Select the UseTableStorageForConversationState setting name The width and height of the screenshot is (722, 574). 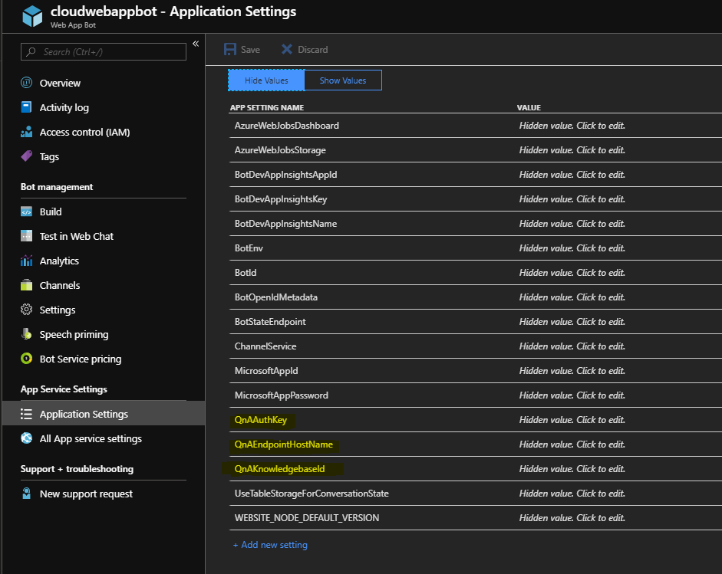coord(312,493)
